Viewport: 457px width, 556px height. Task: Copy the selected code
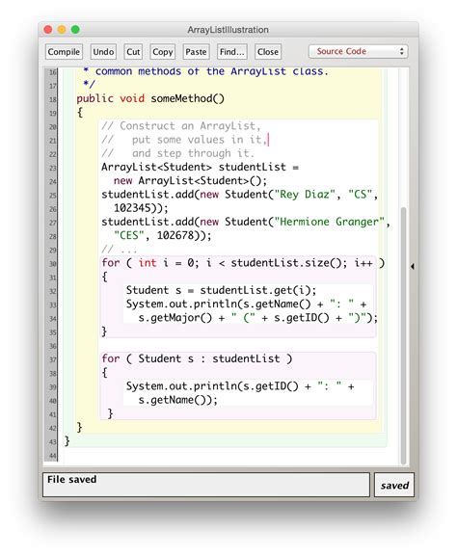163,52
